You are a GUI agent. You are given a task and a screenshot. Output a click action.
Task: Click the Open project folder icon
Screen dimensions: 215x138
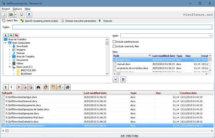pos(11,14)
